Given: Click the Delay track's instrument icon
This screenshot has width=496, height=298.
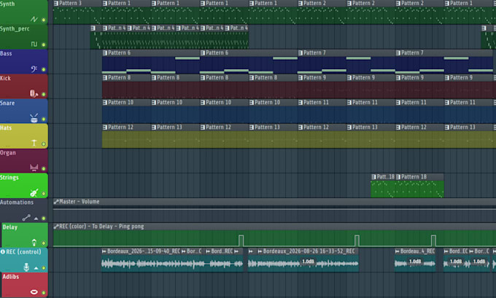Looking at the screenshot, I should click(x=34, y=243).
